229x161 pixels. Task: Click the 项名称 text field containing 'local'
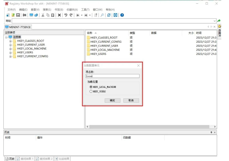click(x=112, y=76)
